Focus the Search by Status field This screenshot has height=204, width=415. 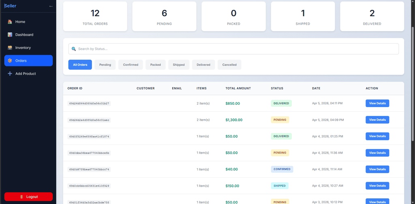coord(235,49)
